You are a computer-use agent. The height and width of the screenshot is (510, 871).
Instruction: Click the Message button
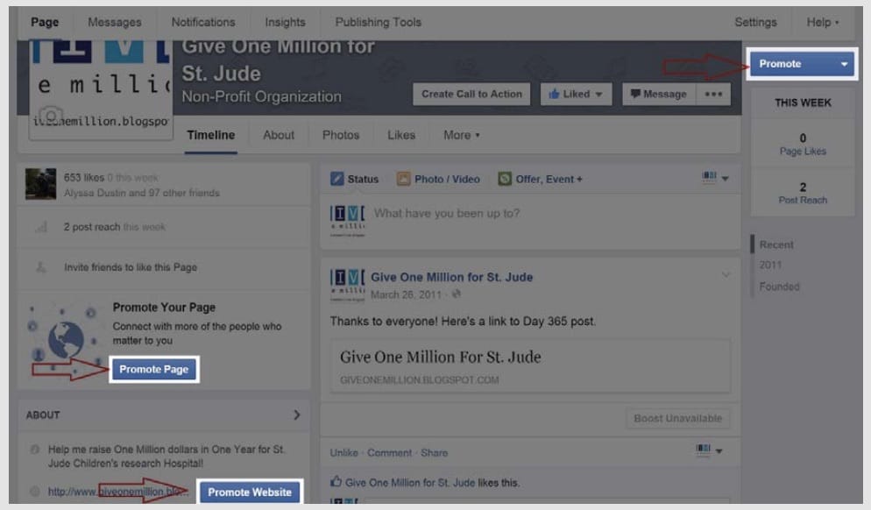658,94
